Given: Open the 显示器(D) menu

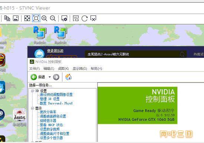Looking at the screenshot, I should (x=80, y=69).
